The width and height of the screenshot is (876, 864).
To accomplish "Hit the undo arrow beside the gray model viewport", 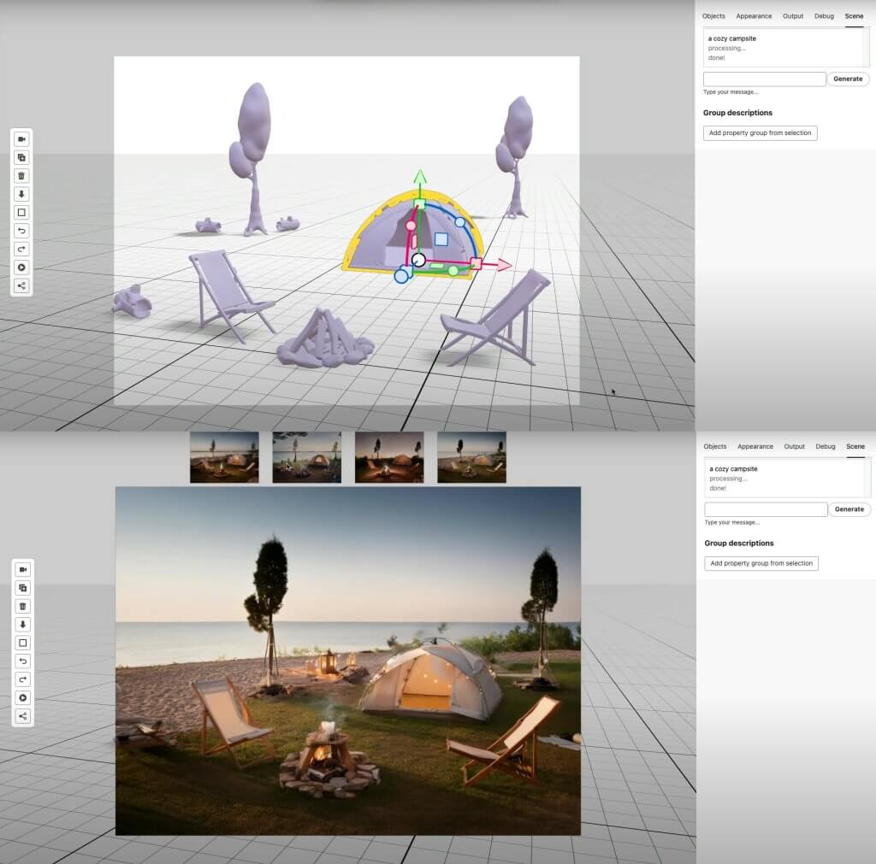I will 22,231.
